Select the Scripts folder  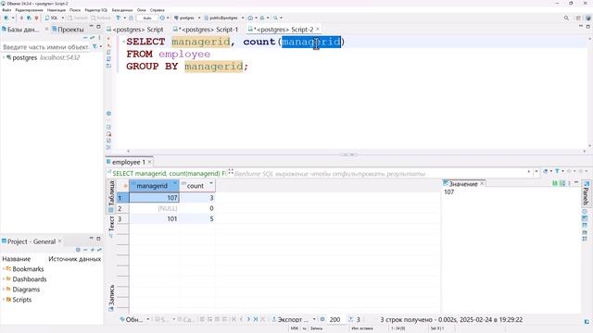[x=19, y=300]
